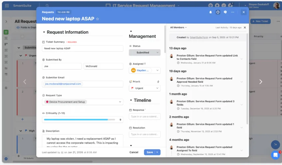Open joe.mcdonald email link
Screen dimensions: 282x165
coord(63,84)
